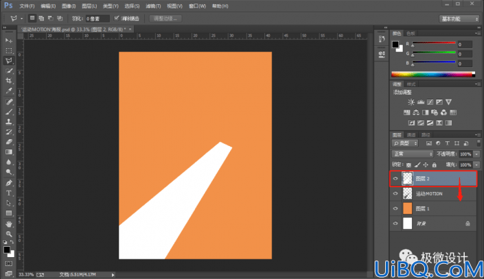Expand the opacity value dropdown arrow

click(476, 154)
